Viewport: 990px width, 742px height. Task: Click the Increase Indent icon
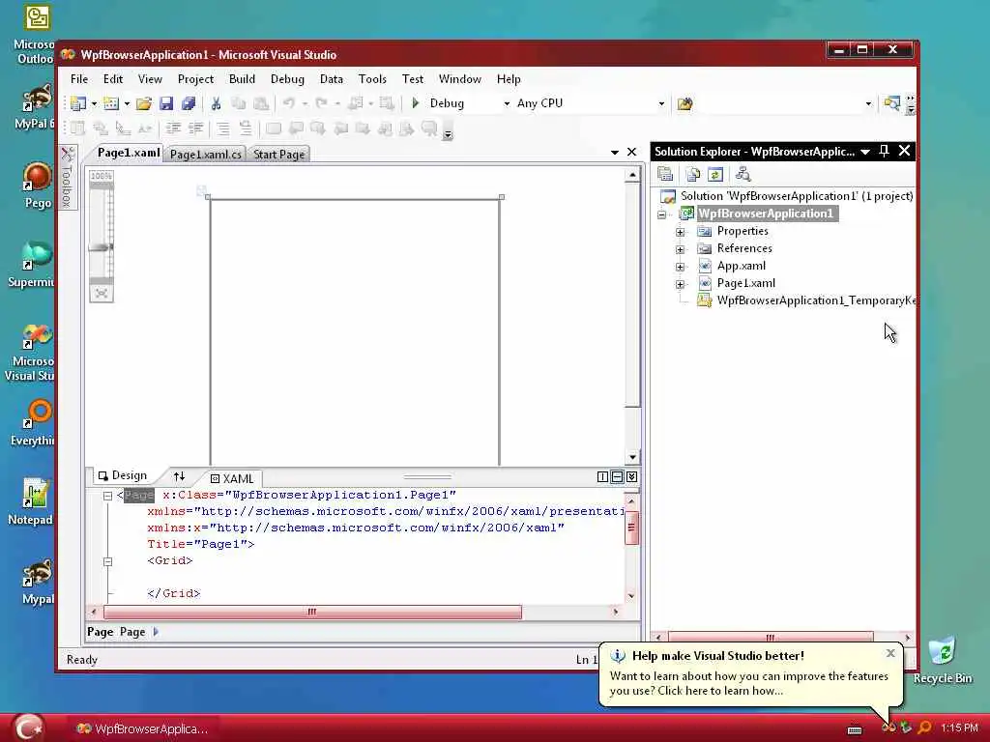[195, 128]
